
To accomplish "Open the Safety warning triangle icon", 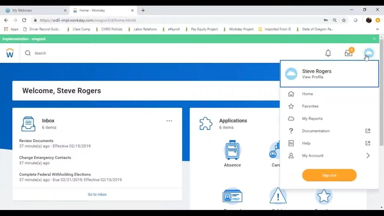I will pos(278,196).
